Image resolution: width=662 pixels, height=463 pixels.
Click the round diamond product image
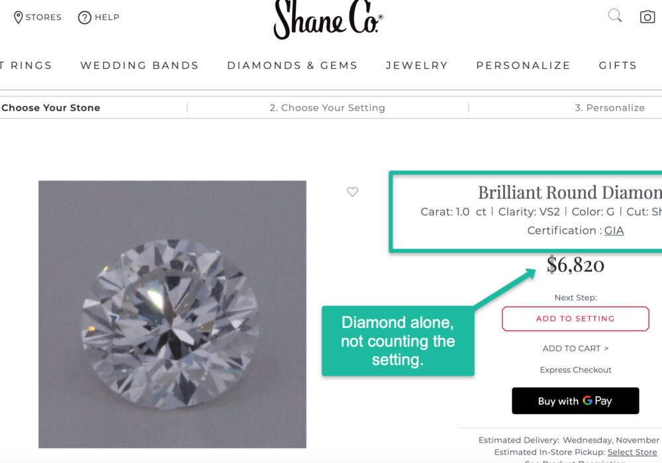point(172,314)
